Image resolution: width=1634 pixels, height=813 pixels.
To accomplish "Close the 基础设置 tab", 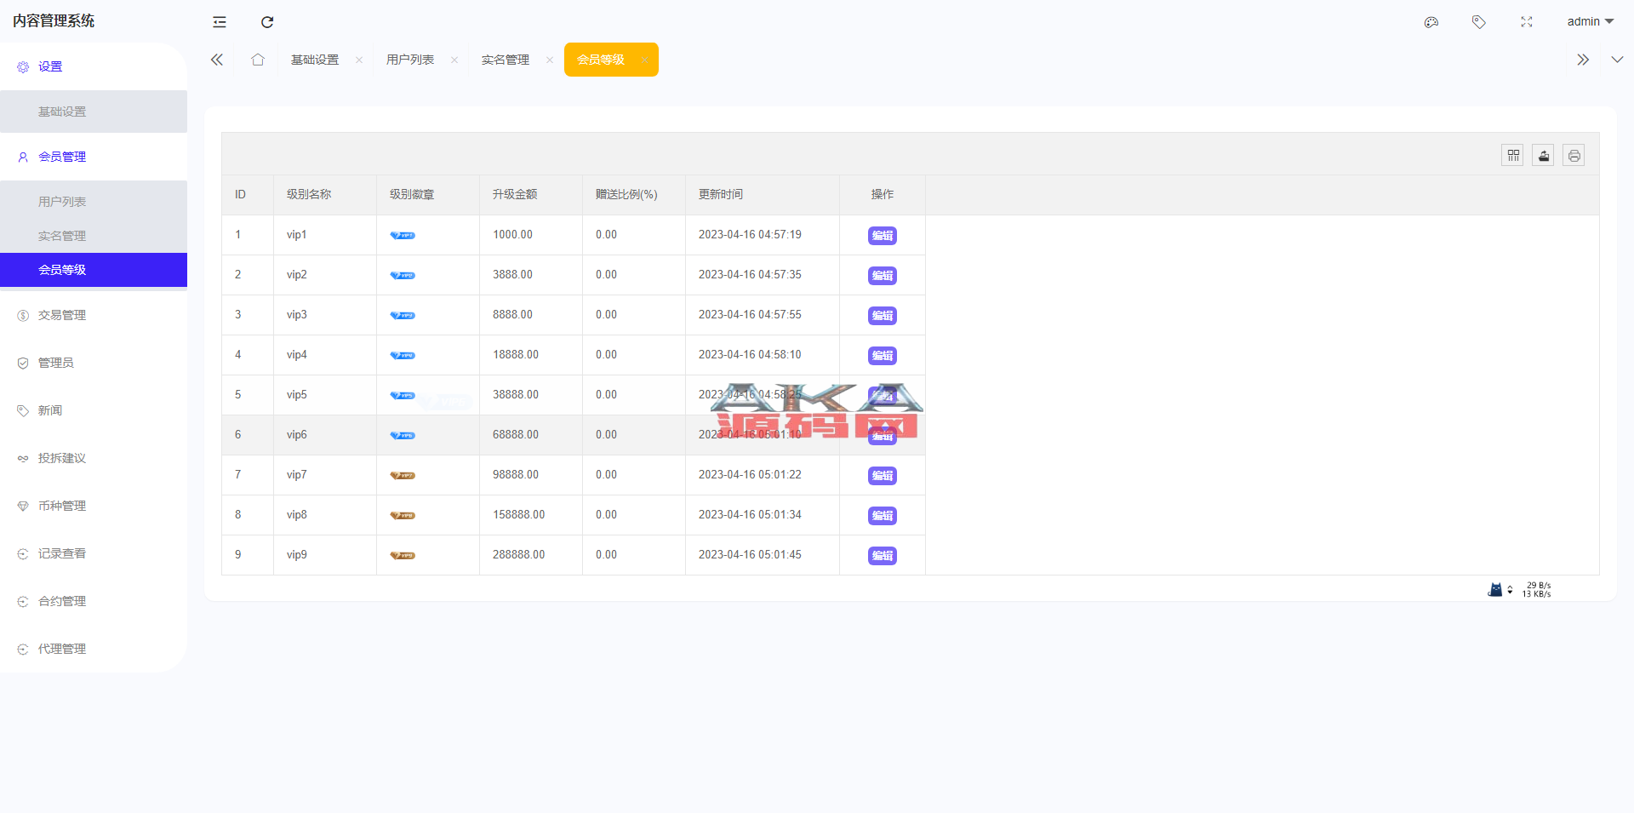I will pos(359,60).
